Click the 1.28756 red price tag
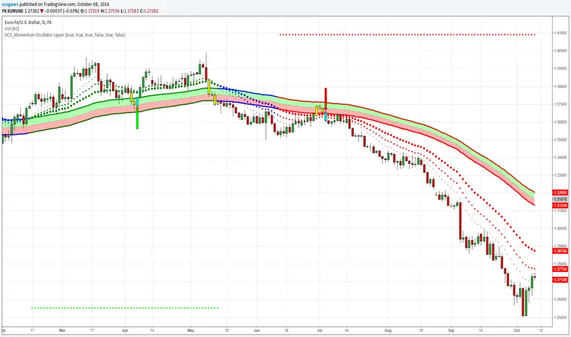Screen dimensions: 571x337 [560, 251]
